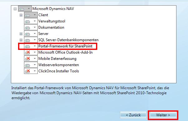Select the Server label
Image resolution: width=188 pixels, height=121 pixels.
43,34
